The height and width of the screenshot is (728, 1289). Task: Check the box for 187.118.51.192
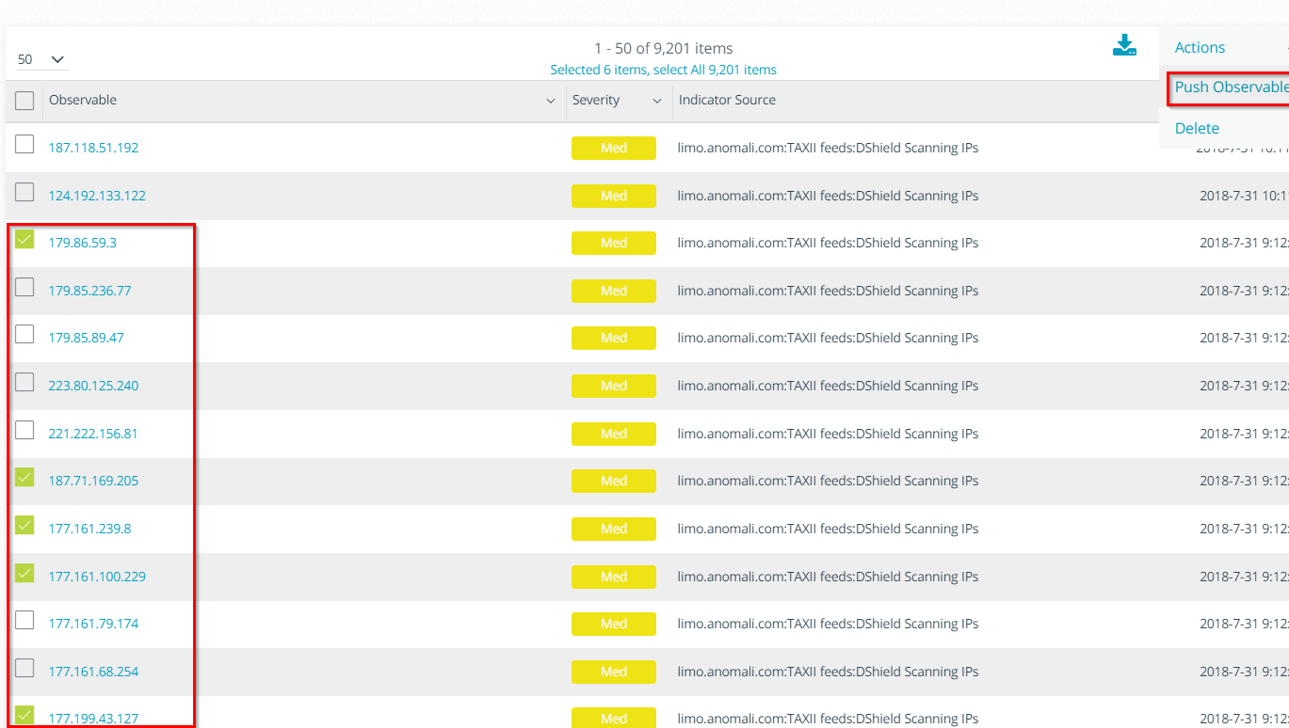click(24, 145)
